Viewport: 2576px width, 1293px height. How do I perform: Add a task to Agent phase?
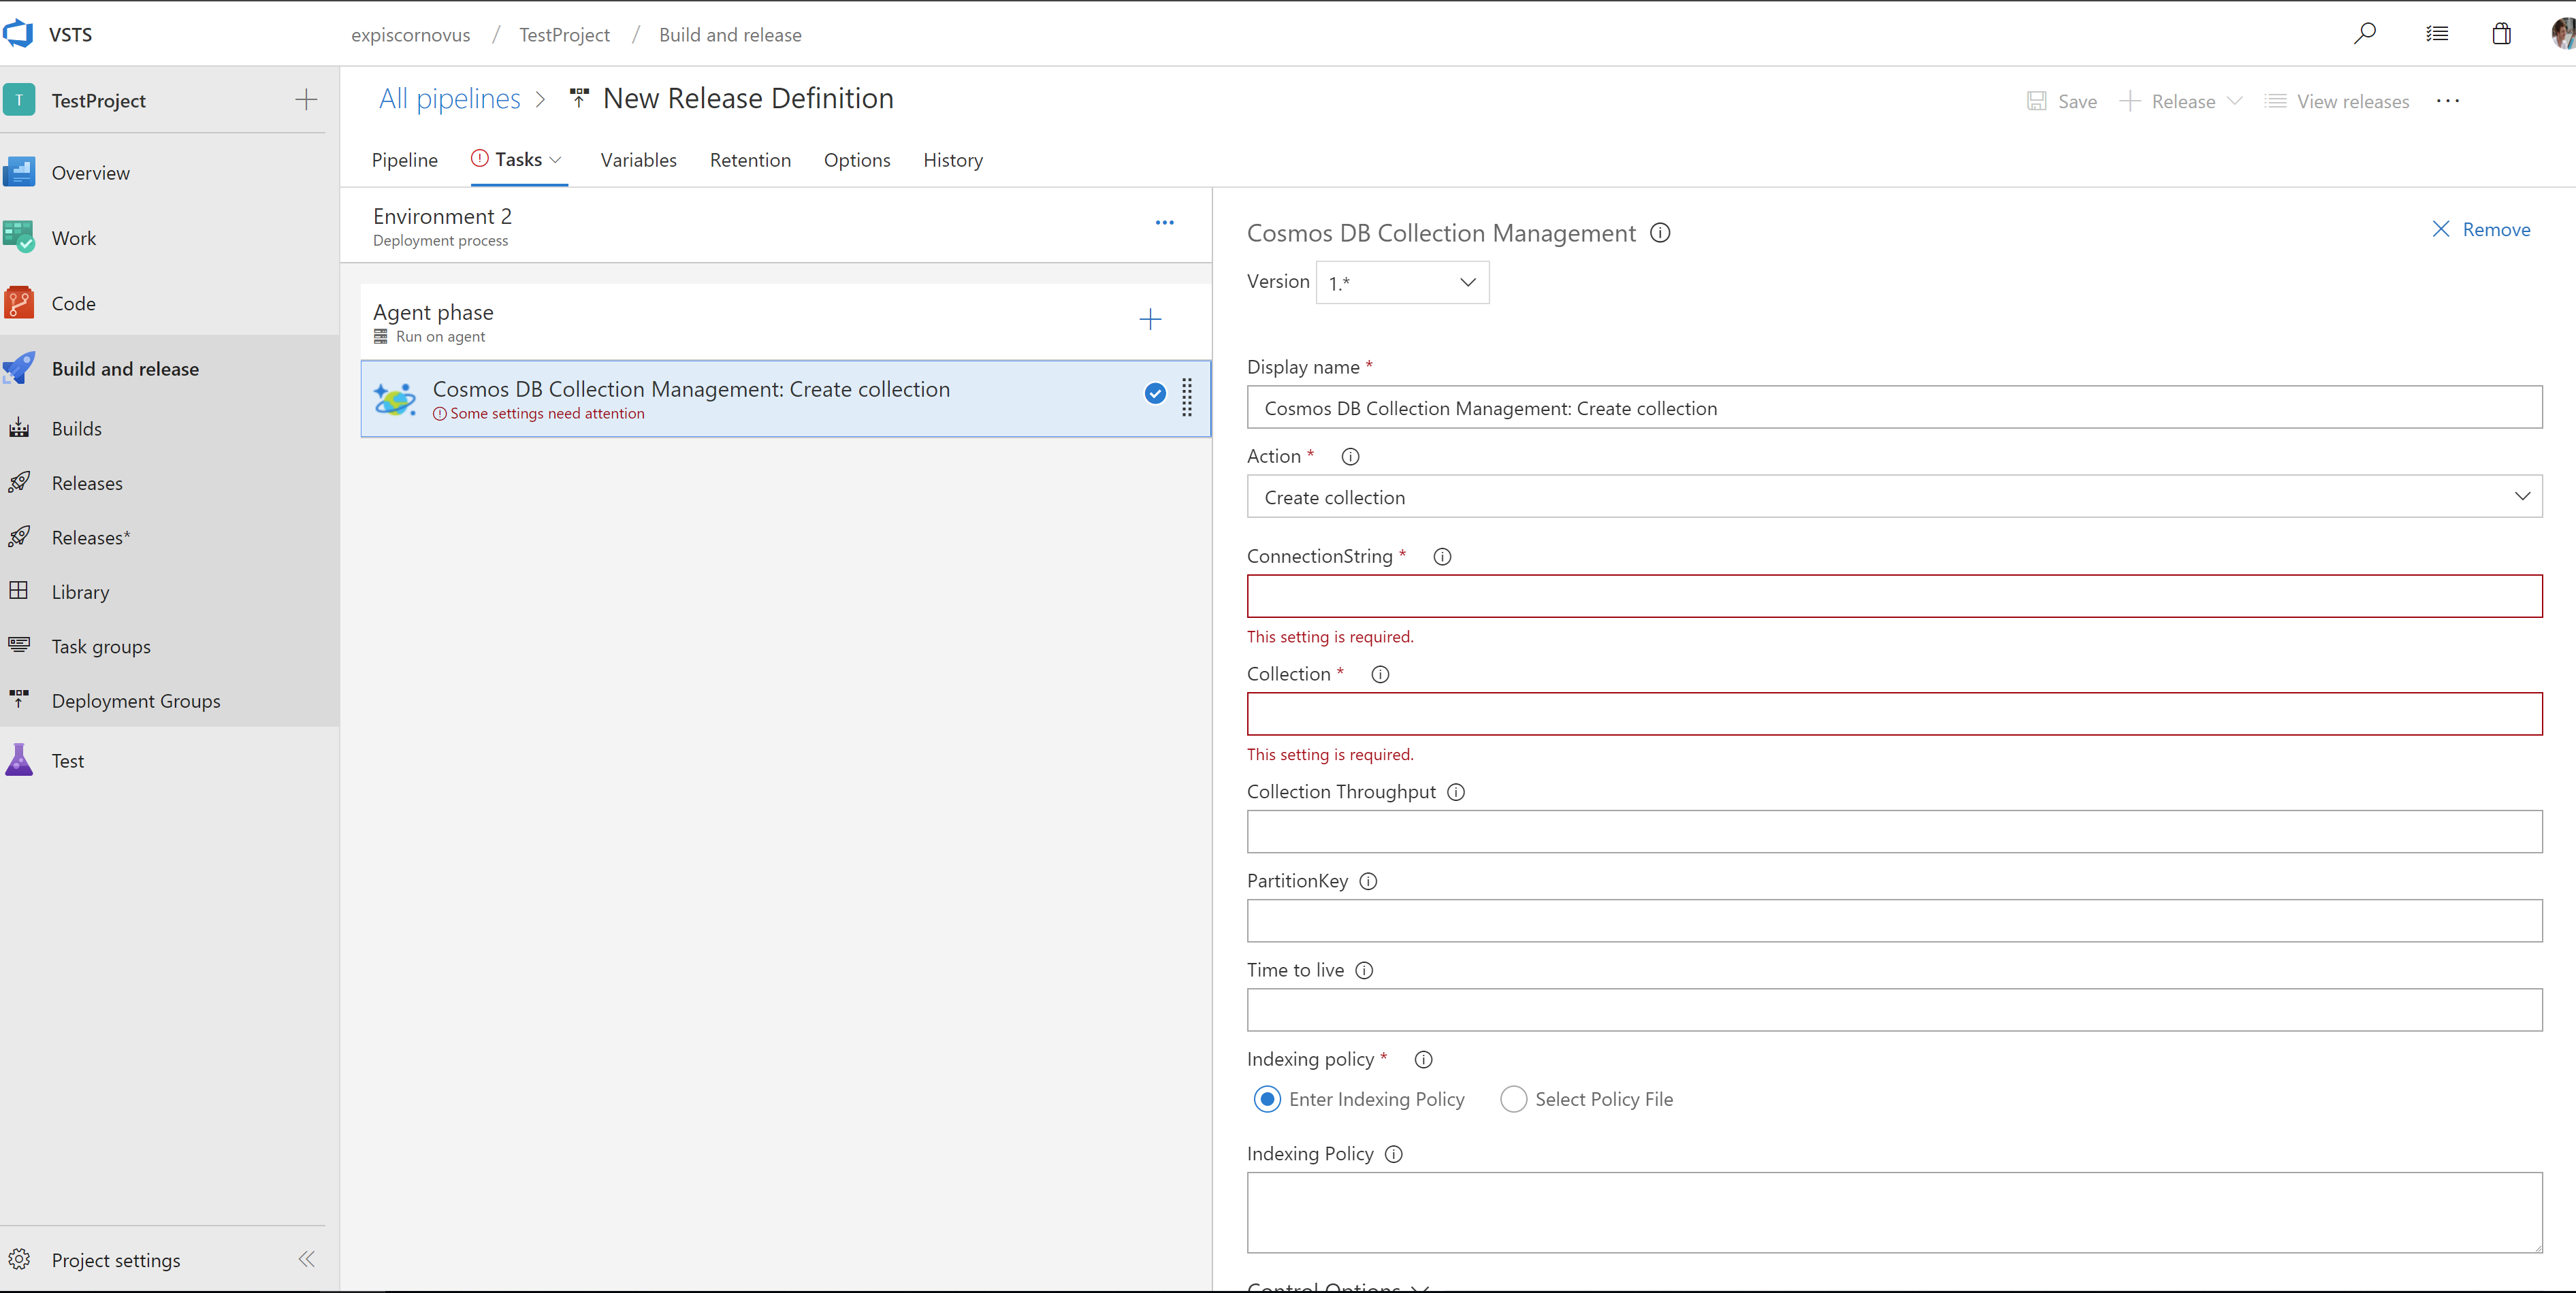pos(1150,319)
